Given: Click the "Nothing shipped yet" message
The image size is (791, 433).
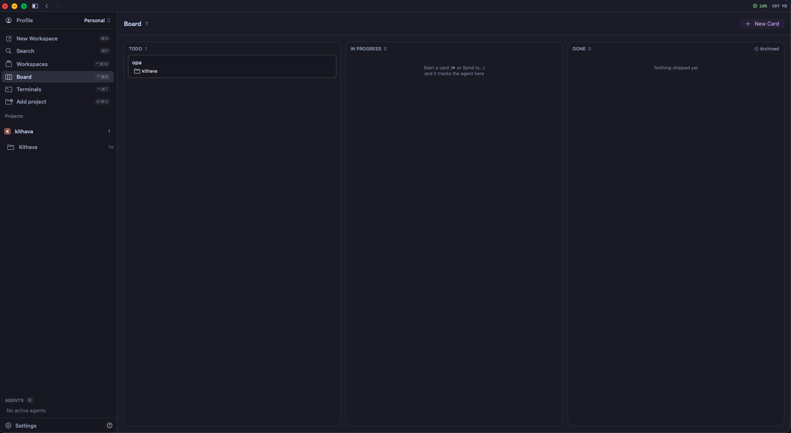Looking at the screenshot, I should (676, 68).
